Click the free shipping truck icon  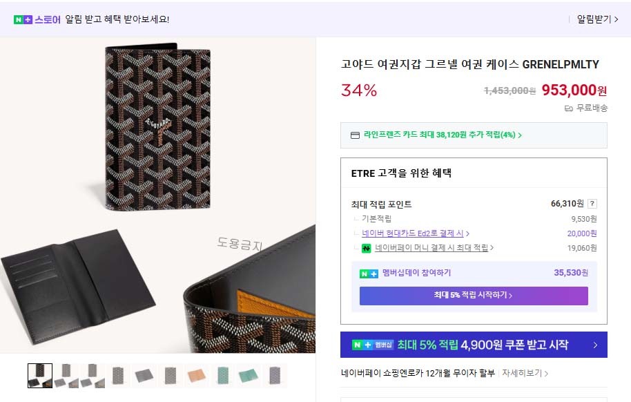point(569,108)
